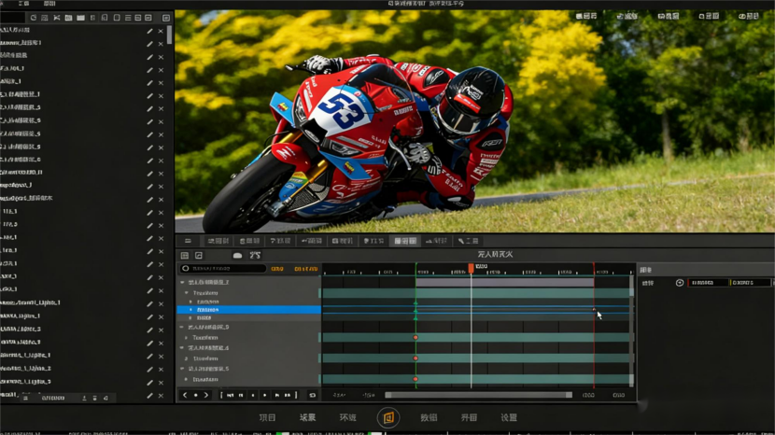Click the pencil edit icon on the topmost list row
This screenshot has height=435, width=775.
coord(149,31)
